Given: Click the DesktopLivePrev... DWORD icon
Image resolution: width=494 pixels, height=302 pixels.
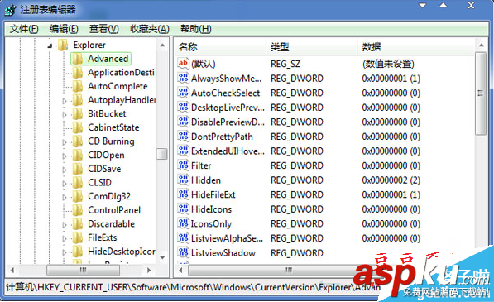Looking at the screenshot, I should pos(183,107).
